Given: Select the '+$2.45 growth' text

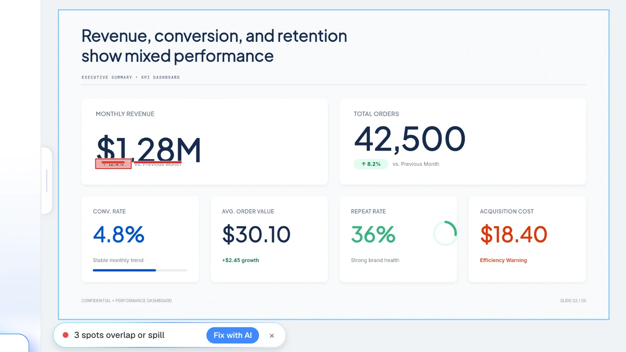Looking at the screenshot, I should click(241, 260).
